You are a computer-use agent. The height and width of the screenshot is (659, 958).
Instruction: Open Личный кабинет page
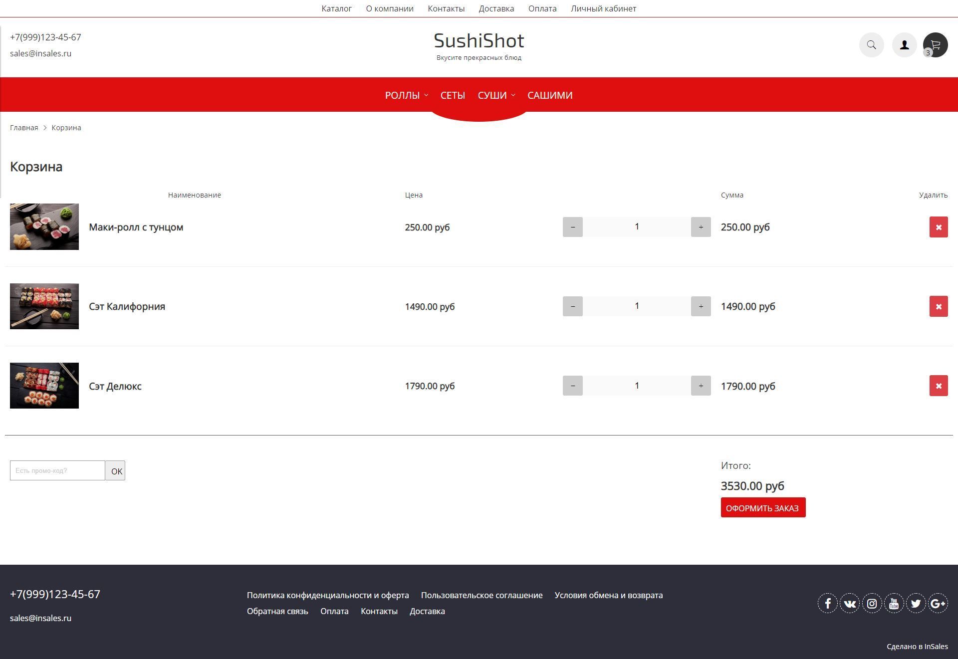click(x=603, y=8)
